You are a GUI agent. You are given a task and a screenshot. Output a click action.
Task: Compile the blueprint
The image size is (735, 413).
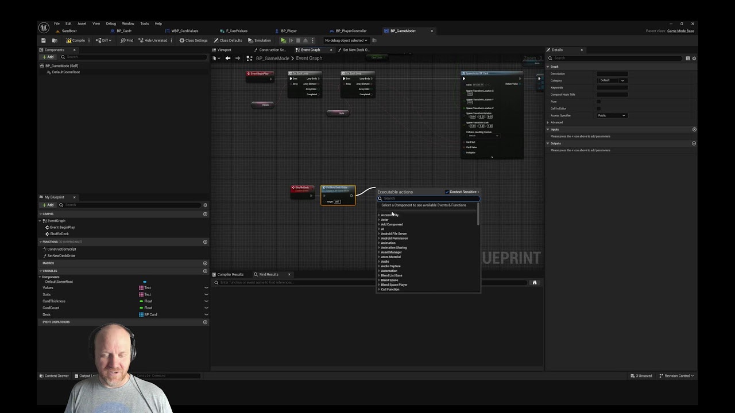point(75,40)
